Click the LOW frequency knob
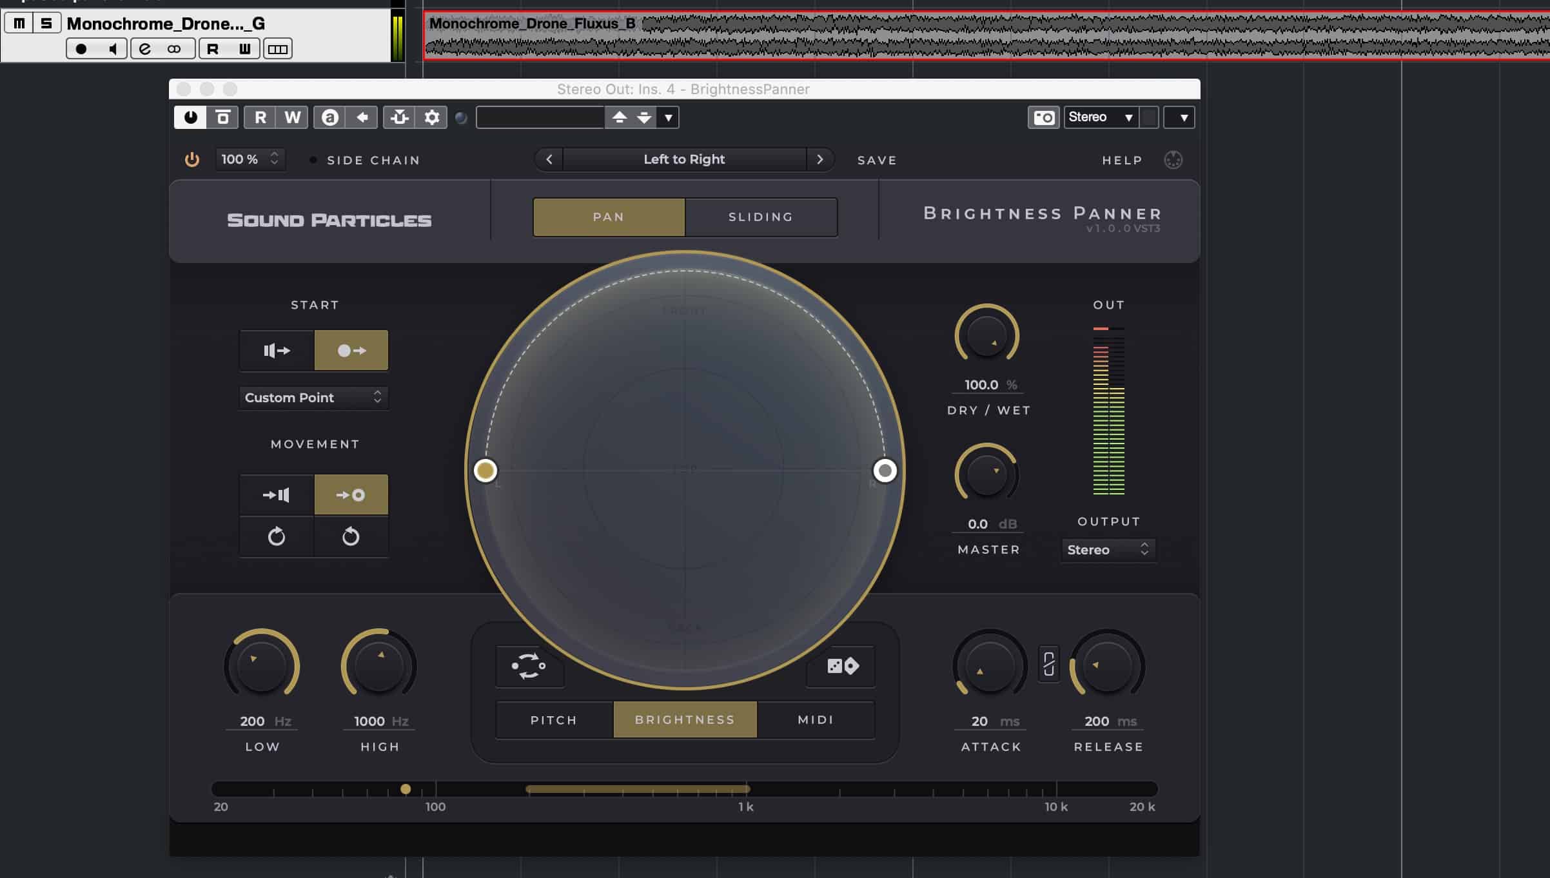Image resolution: width=1550 pixels, height=878 pixels. [x=262, y=666]
